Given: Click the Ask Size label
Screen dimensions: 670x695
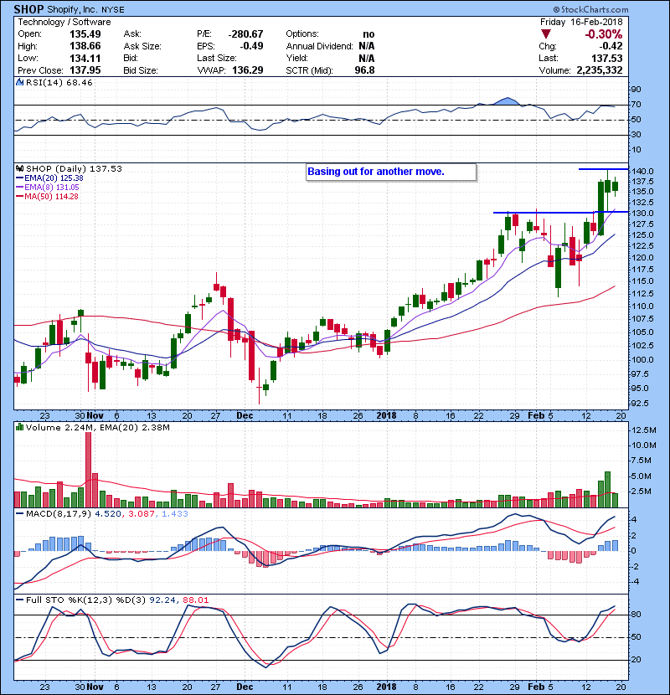Looking at the screenshot, I should [x=142, y=46].
